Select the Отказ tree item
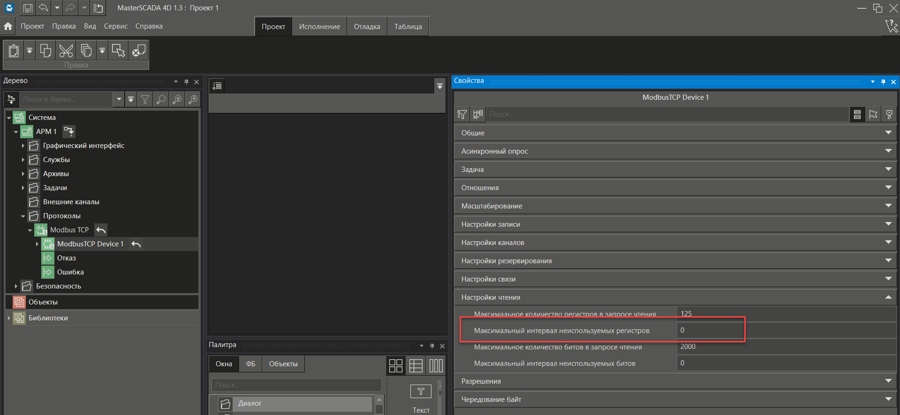The height and width of the screenshot is (415, 900). pyautogui.click(x=67, y=258)
